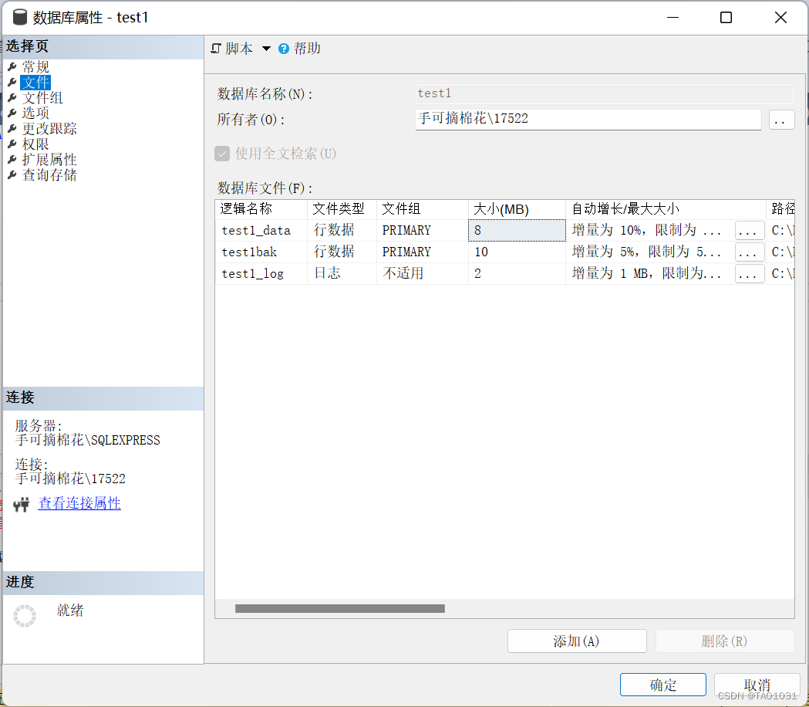Open the 常规 page
The height and width of the screenshot is (707, 809).
click(35, 66)
